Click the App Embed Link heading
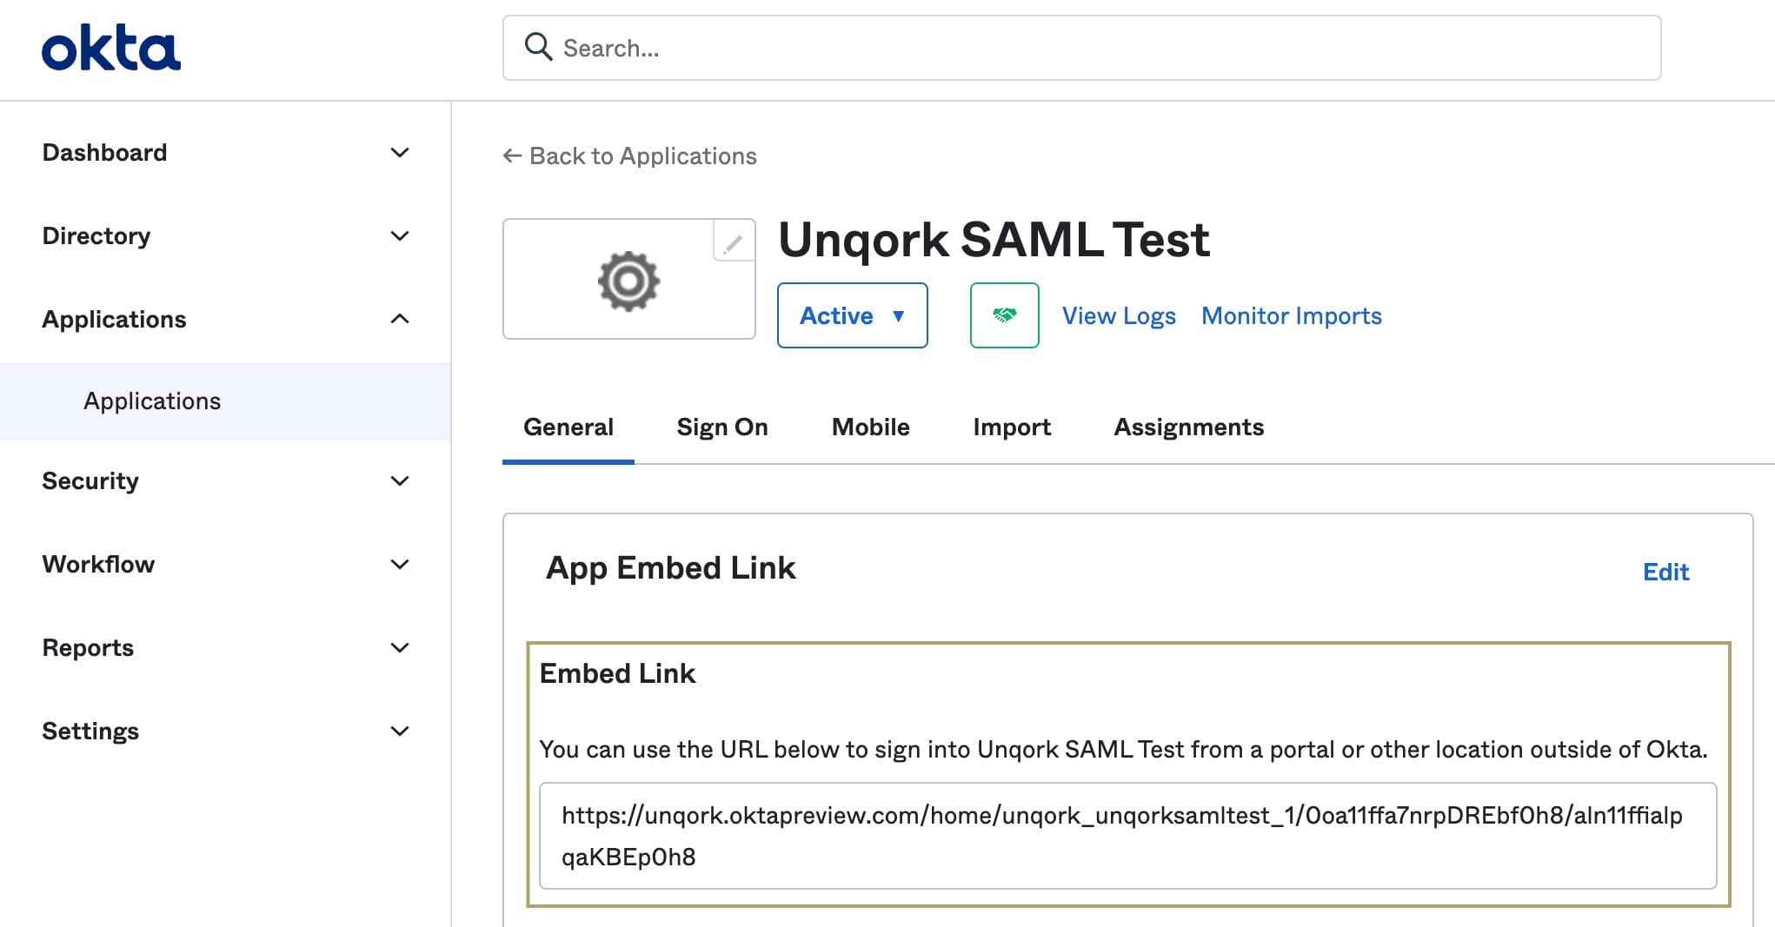The image size is (1775, 927). 670,567
